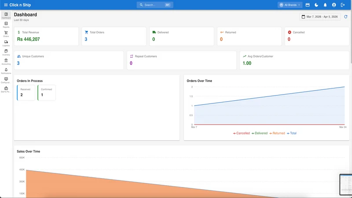
Task: Click the logout icon
Action: click(343, 5)
